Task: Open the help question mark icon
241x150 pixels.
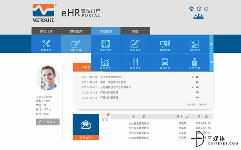Action: pos(199,9)
